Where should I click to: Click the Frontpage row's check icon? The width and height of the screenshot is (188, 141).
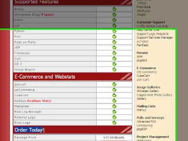point(114,53)
